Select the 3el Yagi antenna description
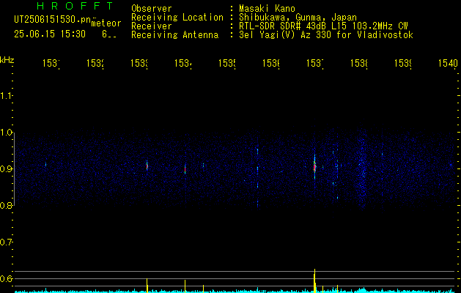The height and width of the screenshot is (293, 461). pyautogui.click(x=326, y=35)
